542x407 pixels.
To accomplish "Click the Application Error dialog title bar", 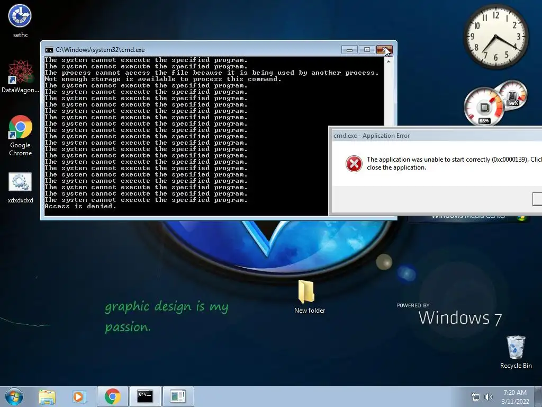I will [x=437, y=136].
